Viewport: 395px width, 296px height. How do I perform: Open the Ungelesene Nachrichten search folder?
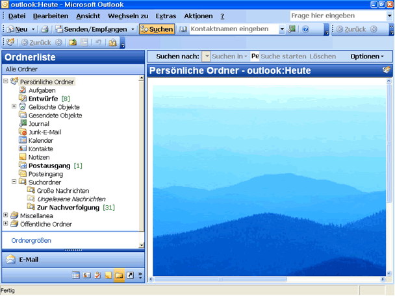pos(71,199)
